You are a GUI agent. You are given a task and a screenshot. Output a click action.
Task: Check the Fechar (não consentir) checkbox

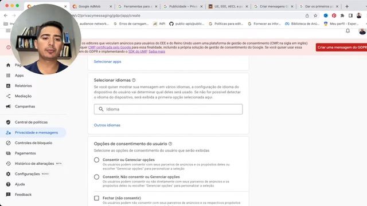pyautogui.click(x=96, y=198)
